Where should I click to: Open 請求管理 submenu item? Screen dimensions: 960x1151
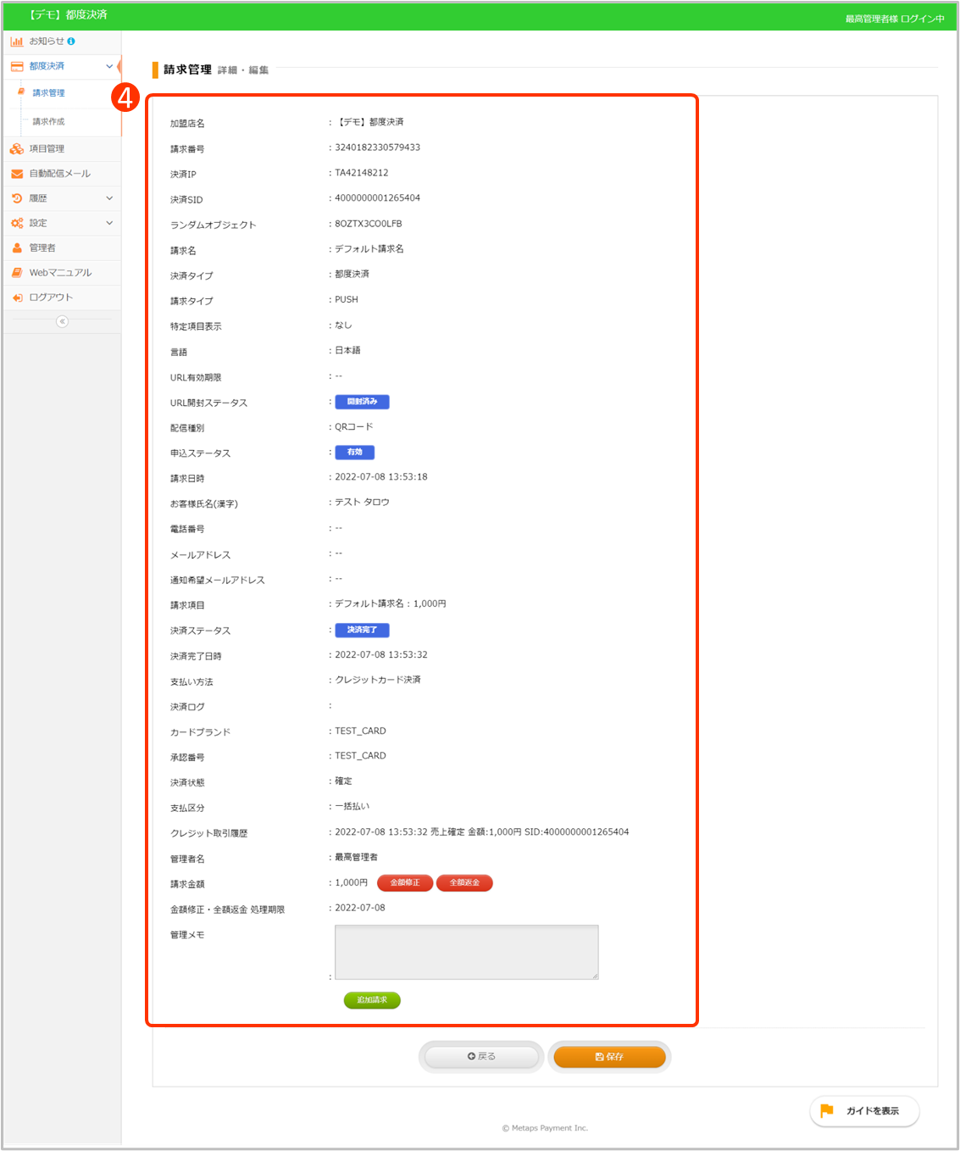coord(48,93)
